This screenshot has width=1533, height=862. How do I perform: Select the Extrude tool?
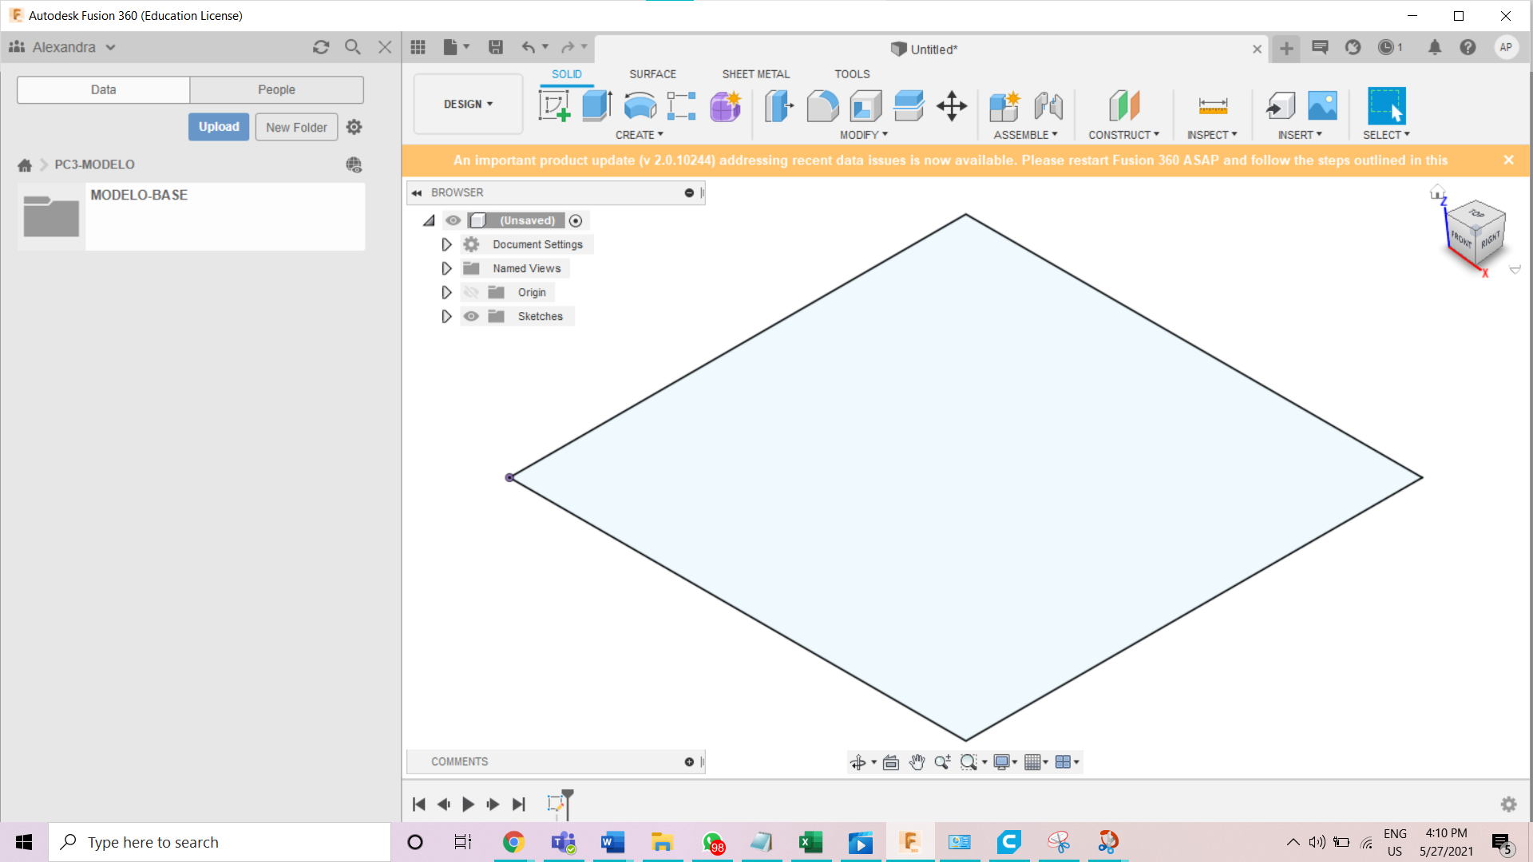pos(596,105)
